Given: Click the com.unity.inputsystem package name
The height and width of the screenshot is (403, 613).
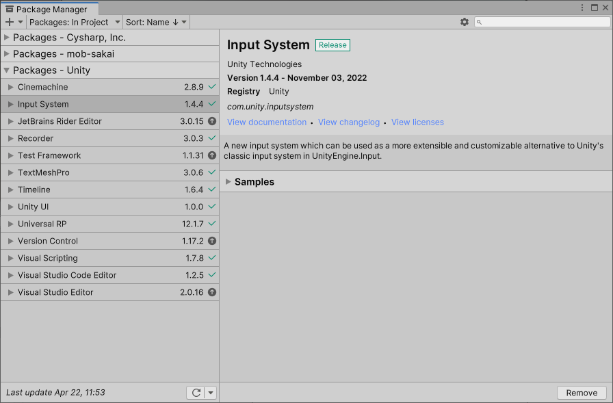Looking at the screenshot, I should (270, 107).
